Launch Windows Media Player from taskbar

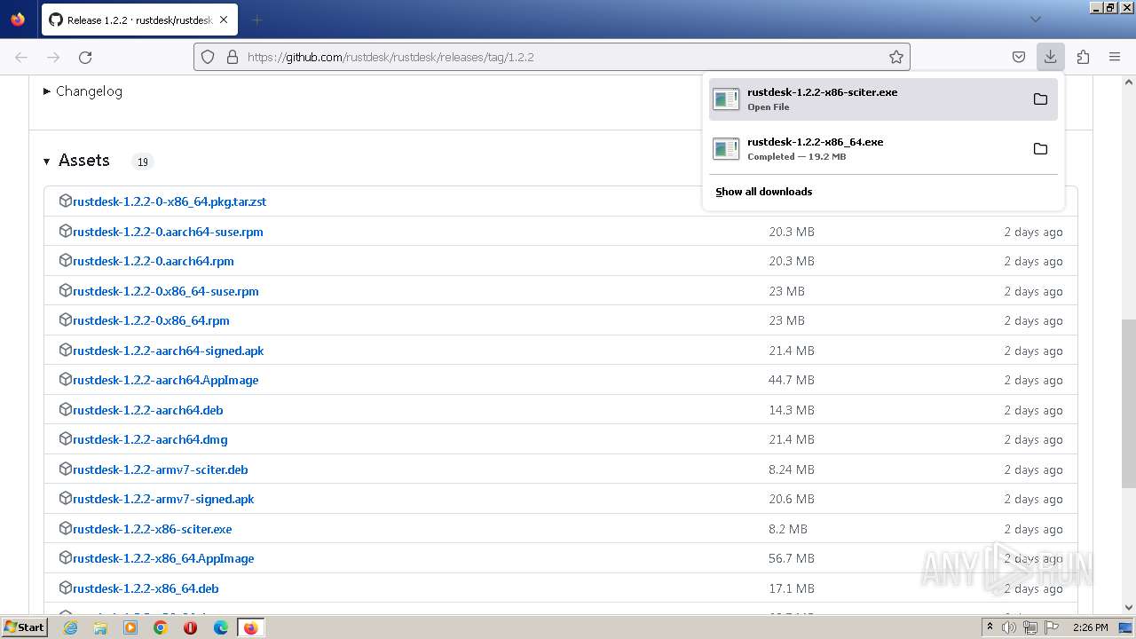(130, 627)
